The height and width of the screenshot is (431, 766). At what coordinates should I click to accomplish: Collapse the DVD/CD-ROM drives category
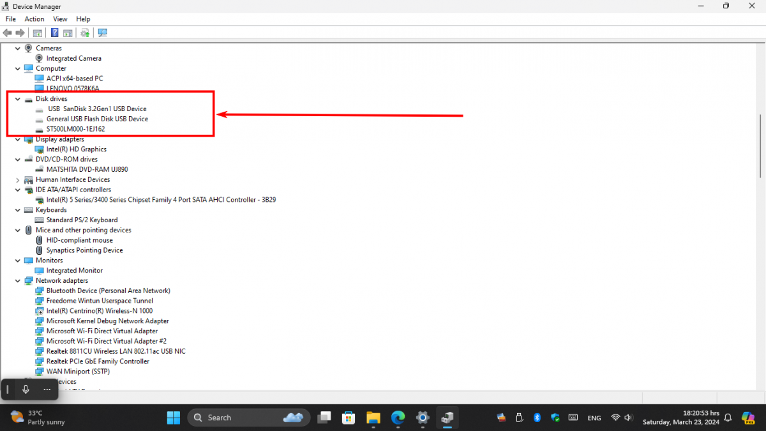point(18,160)
